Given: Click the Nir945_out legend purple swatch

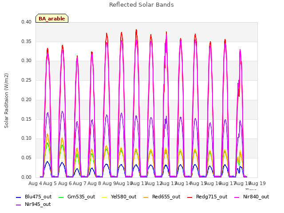Looking at the screenshot, I should 19,205.
